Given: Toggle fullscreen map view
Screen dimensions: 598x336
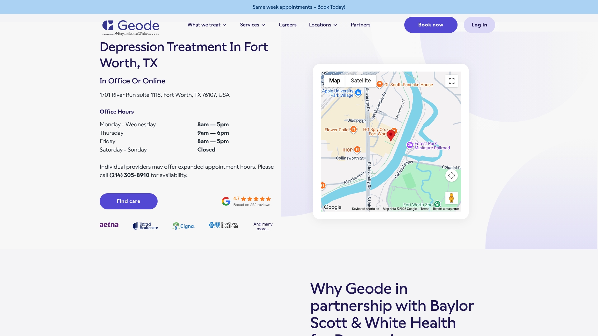Looking at the screenshot, I should (452, 81).
